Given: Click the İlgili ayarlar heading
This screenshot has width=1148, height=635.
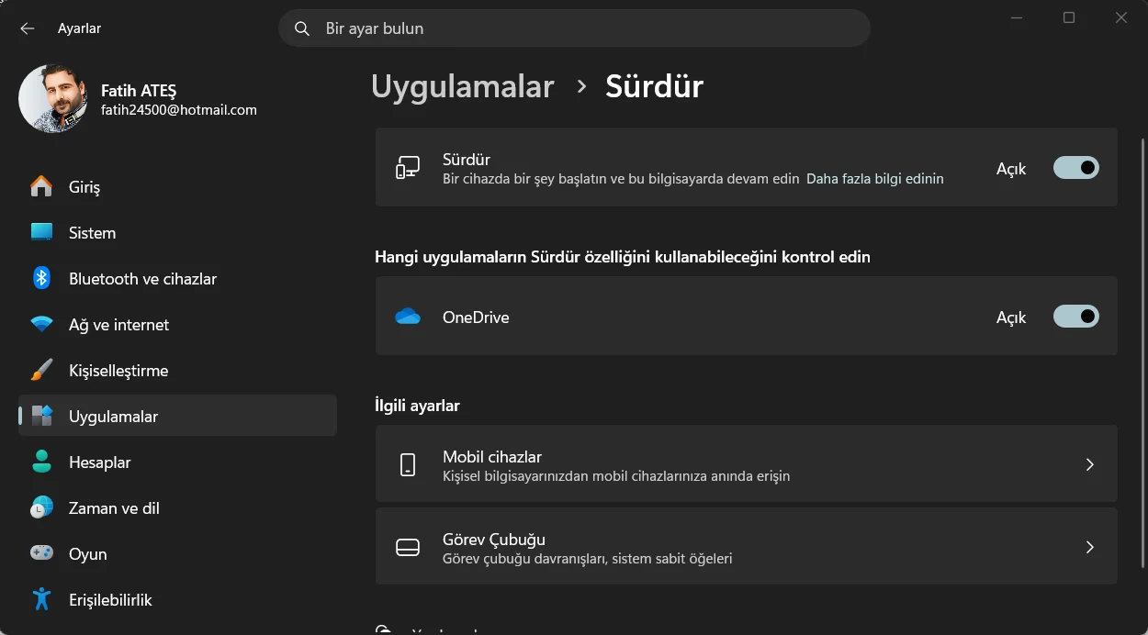Looking at the screenshot, I should [x=417, y=406].
